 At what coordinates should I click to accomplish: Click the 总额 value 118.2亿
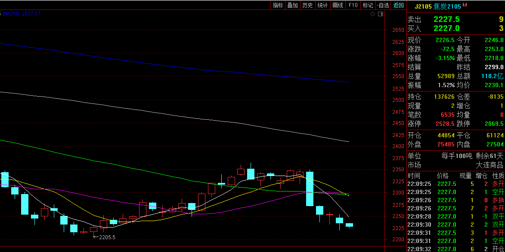pyautogui.click(x=493, y=76)
